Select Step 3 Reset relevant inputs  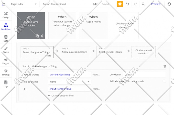click(111, 52)
